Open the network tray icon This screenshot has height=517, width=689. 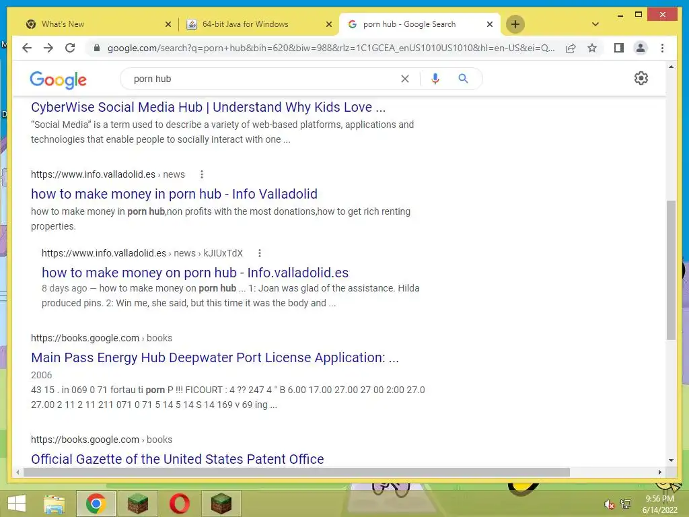625,504
